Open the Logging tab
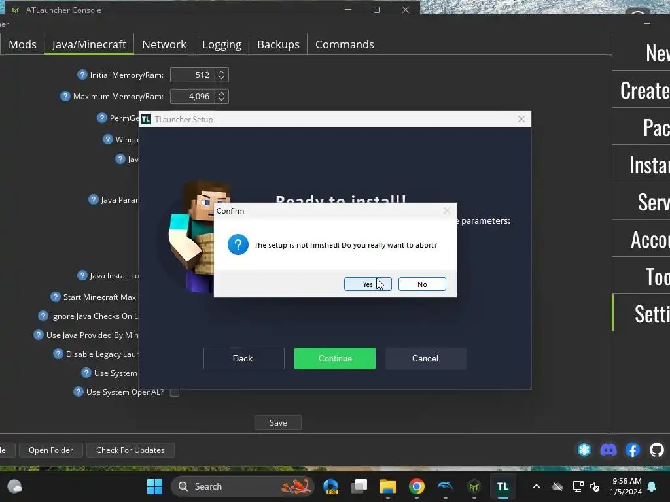Screen dimensions: 670x502 pyautogui.click(x=221, y=44)
